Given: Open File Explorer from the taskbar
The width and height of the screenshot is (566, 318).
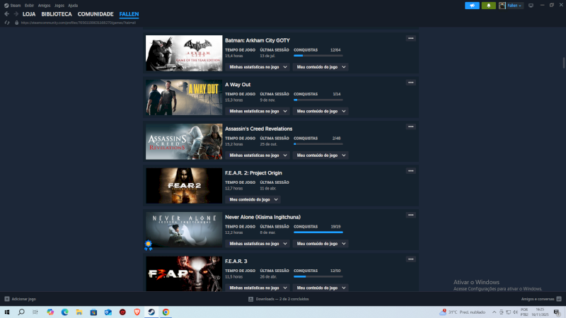Looking at the screenshot, I should 79,312.
